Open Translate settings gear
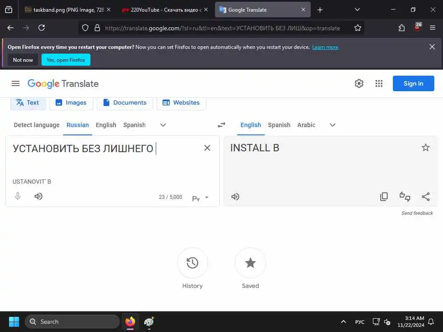 359,83
